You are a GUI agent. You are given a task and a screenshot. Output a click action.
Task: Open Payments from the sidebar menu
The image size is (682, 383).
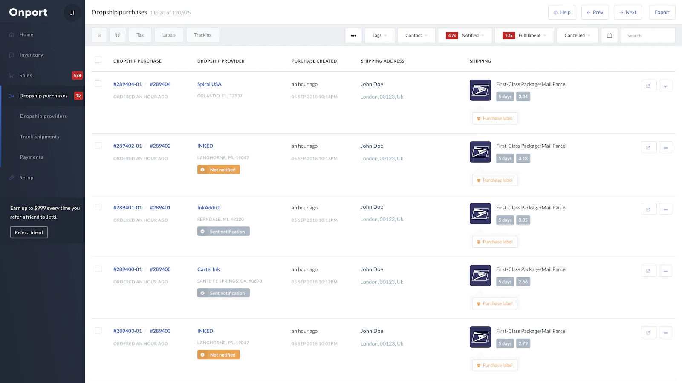click(x=31, y=157)
